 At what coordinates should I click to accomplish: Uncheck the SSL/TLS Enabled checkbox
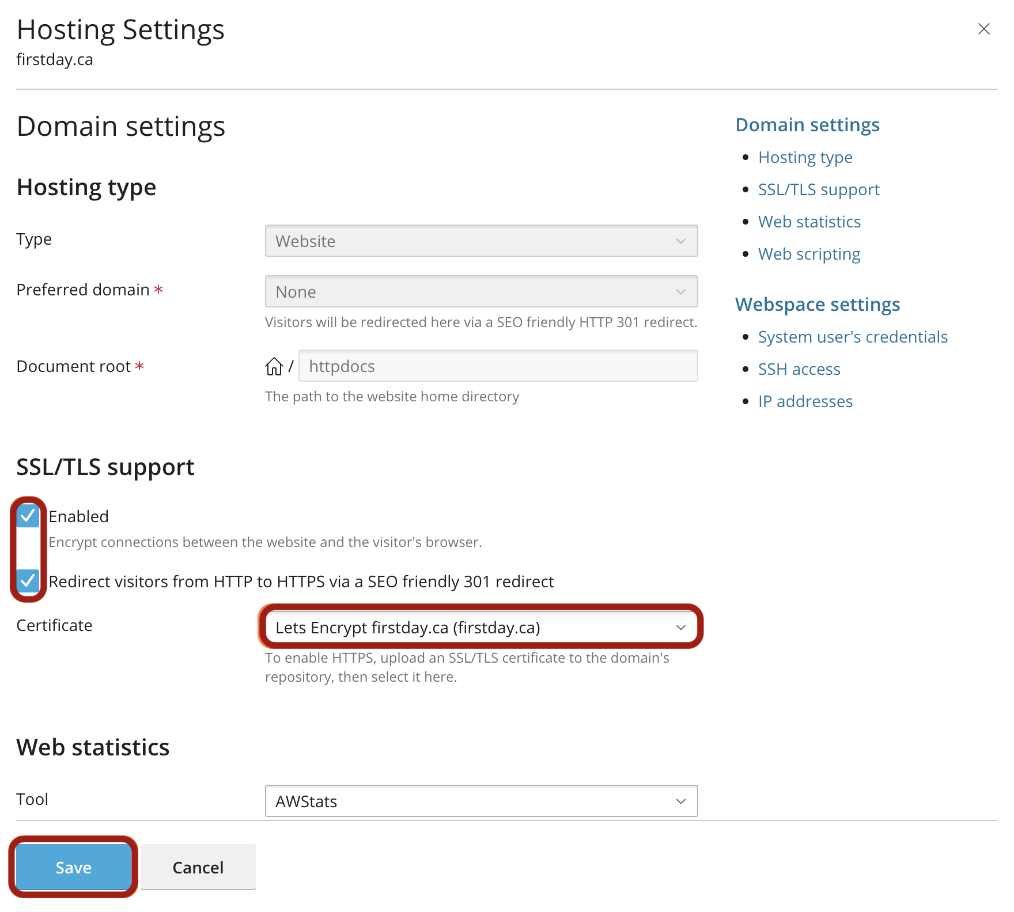[28, 515]
